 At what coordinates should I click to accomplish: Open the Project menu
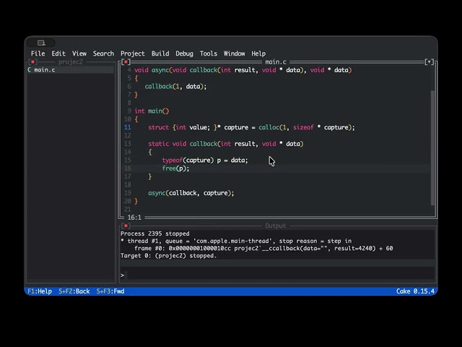tap(133, 53)
